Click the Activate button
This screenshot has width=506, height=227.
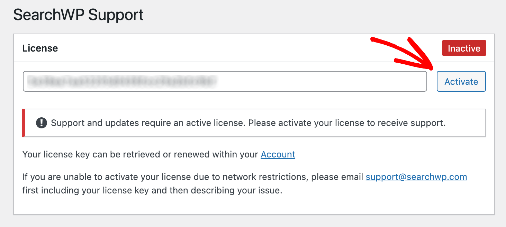(x=461, y=81)
